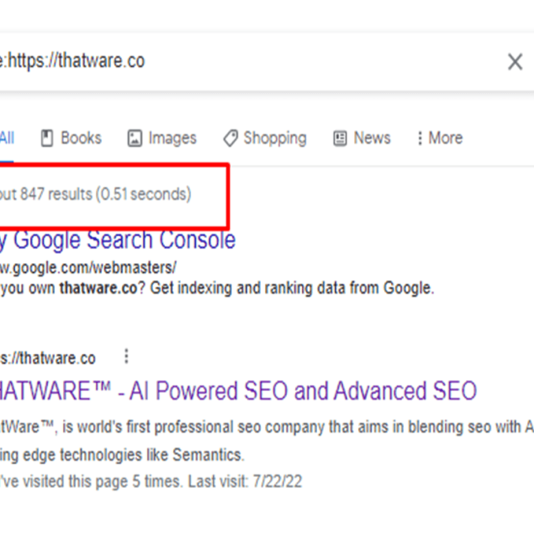
Task: Open the Google Search Console link
Action: (117, 240)
